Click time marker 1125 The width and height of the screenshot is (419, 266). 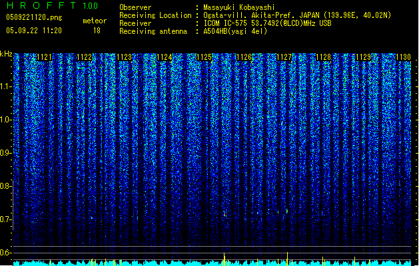[204, 57]
